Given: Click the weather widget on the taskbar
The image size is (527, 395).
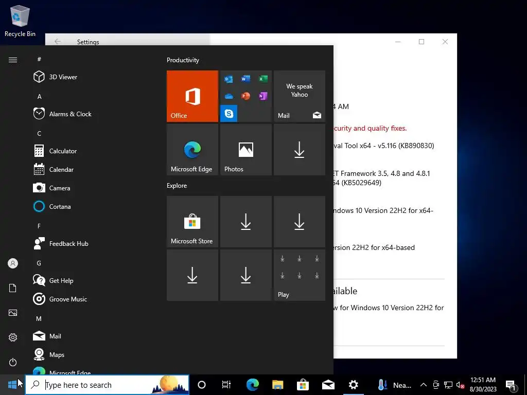Looking at the screenshot, I should coord(395,385).
